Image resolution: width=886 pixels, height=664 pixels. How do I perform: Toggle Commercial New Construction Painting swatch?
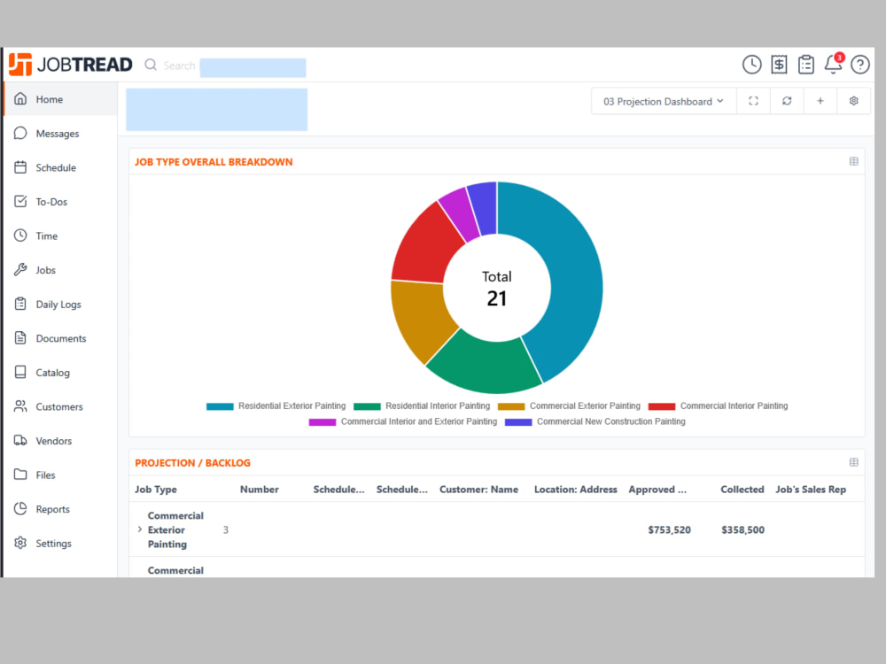pyautogui.click(x=518, y=422)
